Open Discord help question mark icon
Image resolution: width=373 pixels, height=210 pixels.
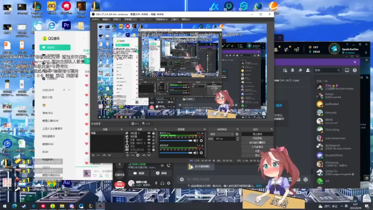click(x=355, y=70)
